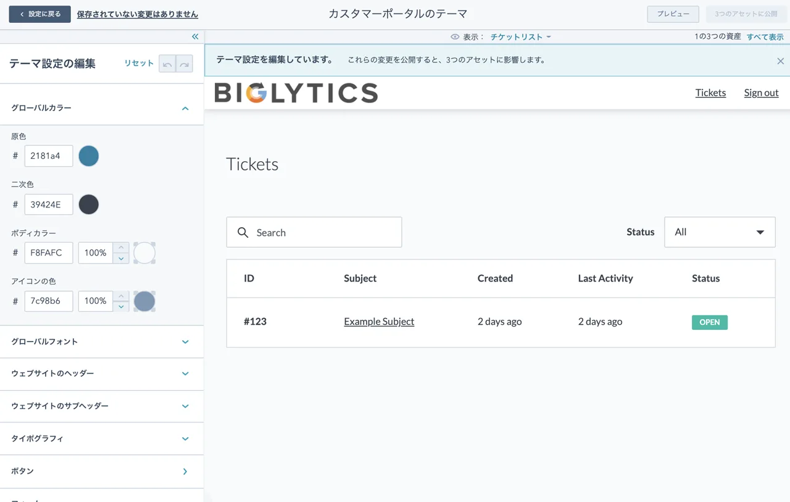The height and width of the screenshot is (502, 790).
Task: Click the ticket Search field
Action: [314, 232]
